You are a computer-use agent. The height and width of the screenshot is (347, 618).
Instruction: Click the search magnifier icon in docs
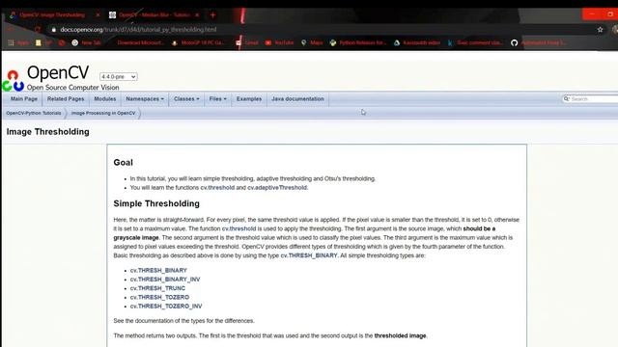[567, 98]
